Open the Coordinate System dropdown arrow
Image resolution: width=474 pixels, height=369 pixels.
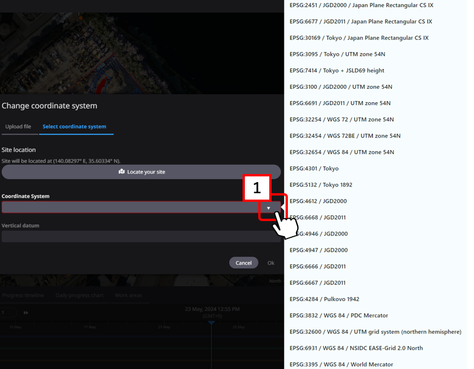pyautogui.click(x=268, y=208)
